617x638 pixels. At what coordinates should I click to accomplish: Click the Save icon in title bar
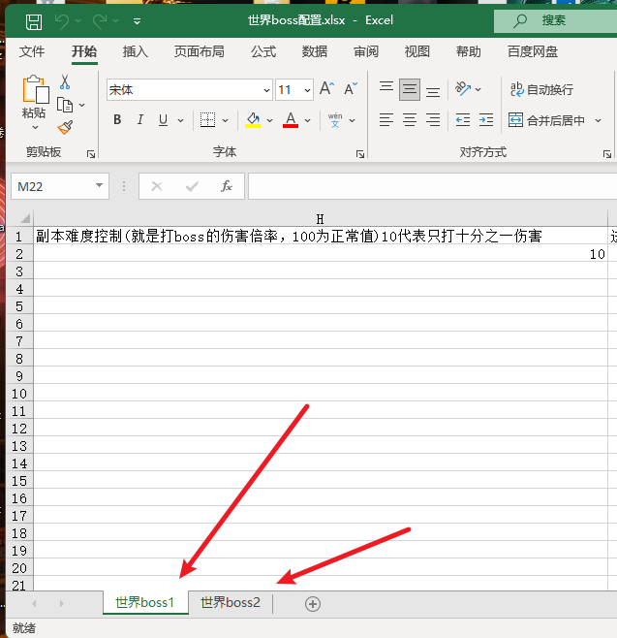click(x=33, y=20)
